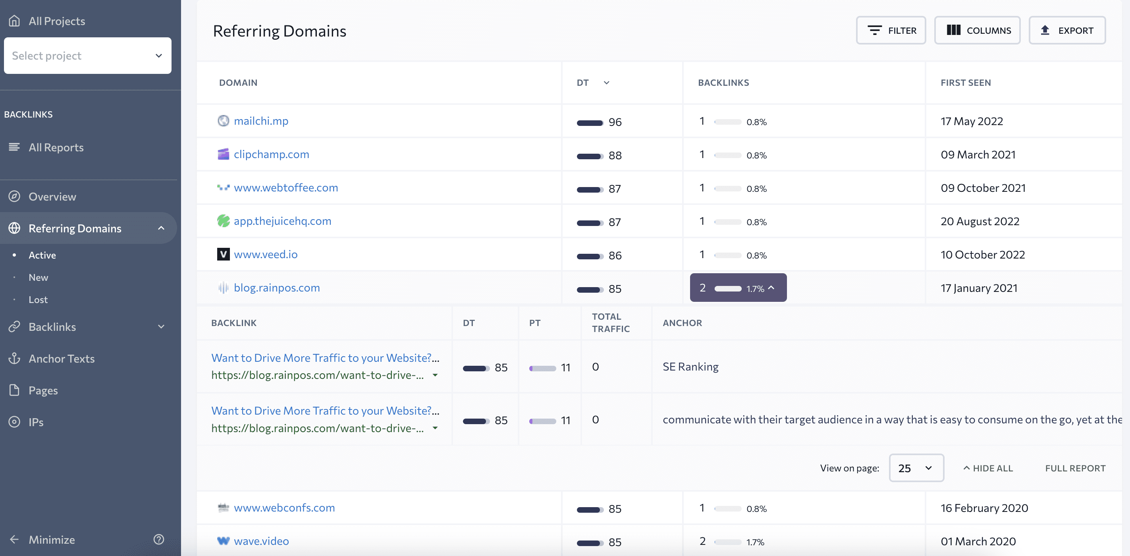Click the app.thejuicehq.com favicon
The width and height of the screenshot is (1130, 556).
point(223,221)
